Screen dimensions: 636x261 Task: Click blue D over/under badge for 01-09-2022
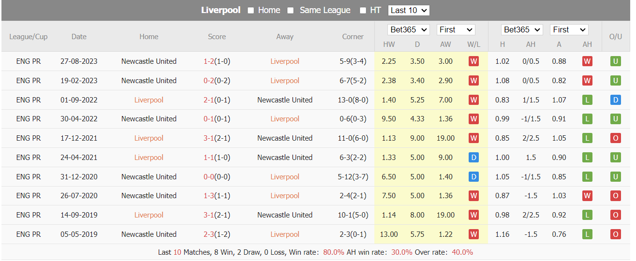point(616,100)
